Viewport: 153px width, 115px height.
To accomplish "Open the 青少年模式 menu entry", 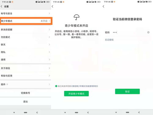I will (x=25, y=21).
